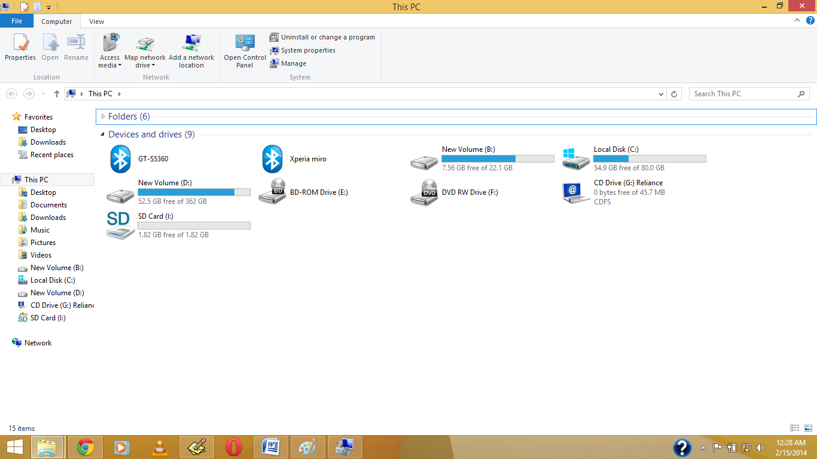Select Add a network location icon

(191, 51)
